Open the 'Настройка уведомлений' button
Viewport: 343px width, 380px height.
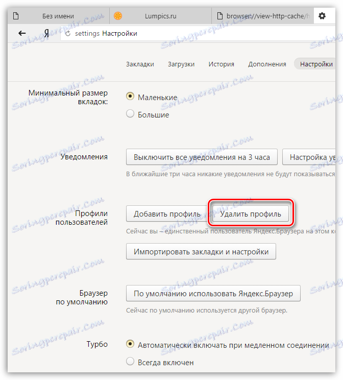[x=309, y=157]
